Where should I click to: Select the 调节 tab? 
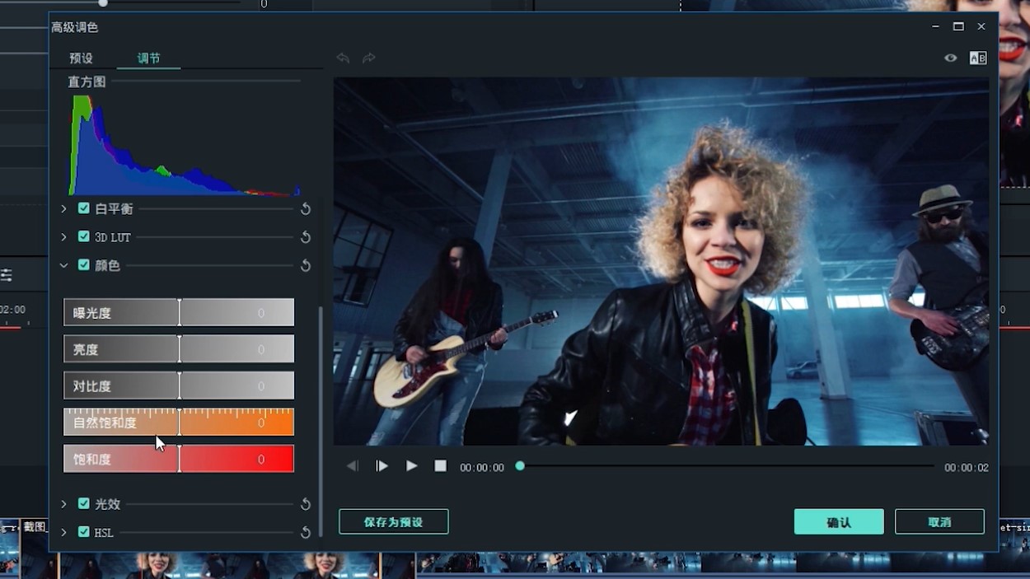148,58
